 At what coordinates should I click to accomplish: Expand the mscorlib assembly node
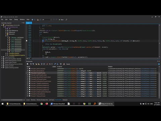[x=2, y=57]
